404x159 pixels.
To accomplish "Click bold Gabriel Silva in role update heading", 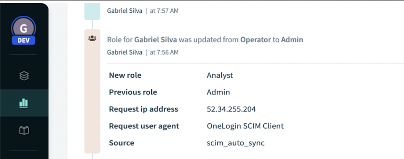I will [x=156, y=40].
